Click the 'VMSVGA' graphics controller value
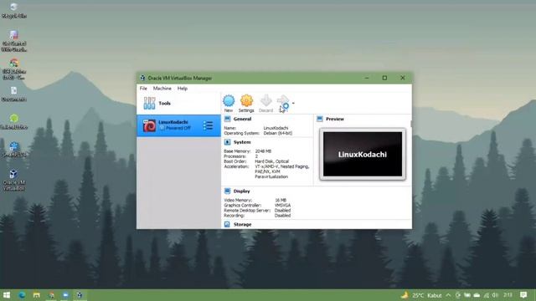The image size is (536, 301). tap(283, 205)
